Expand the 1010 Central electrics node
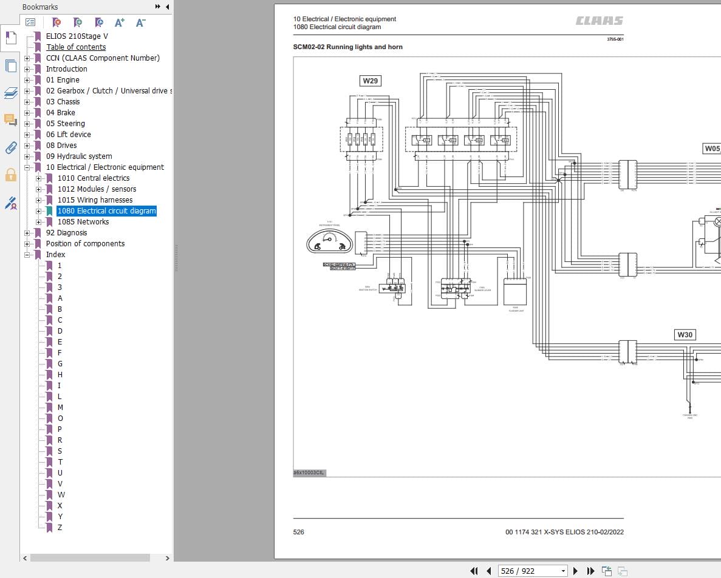Viewport: 721px width, 578px height. [x=39, y=178]
